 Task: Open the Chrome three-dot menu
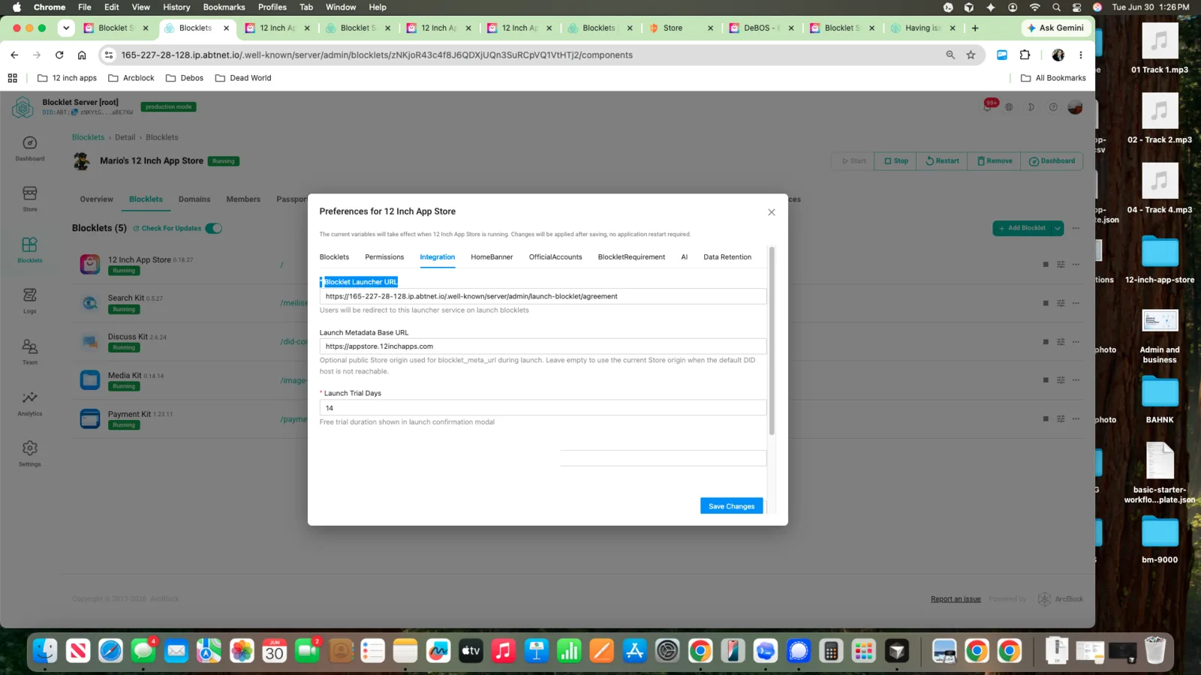point(1081,55)
